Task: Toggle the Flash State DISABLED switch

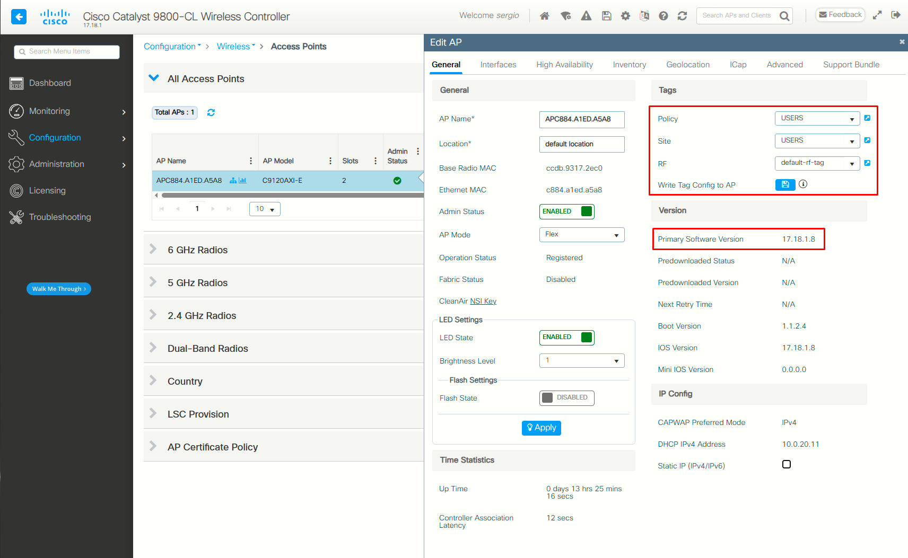Action: 567,398
